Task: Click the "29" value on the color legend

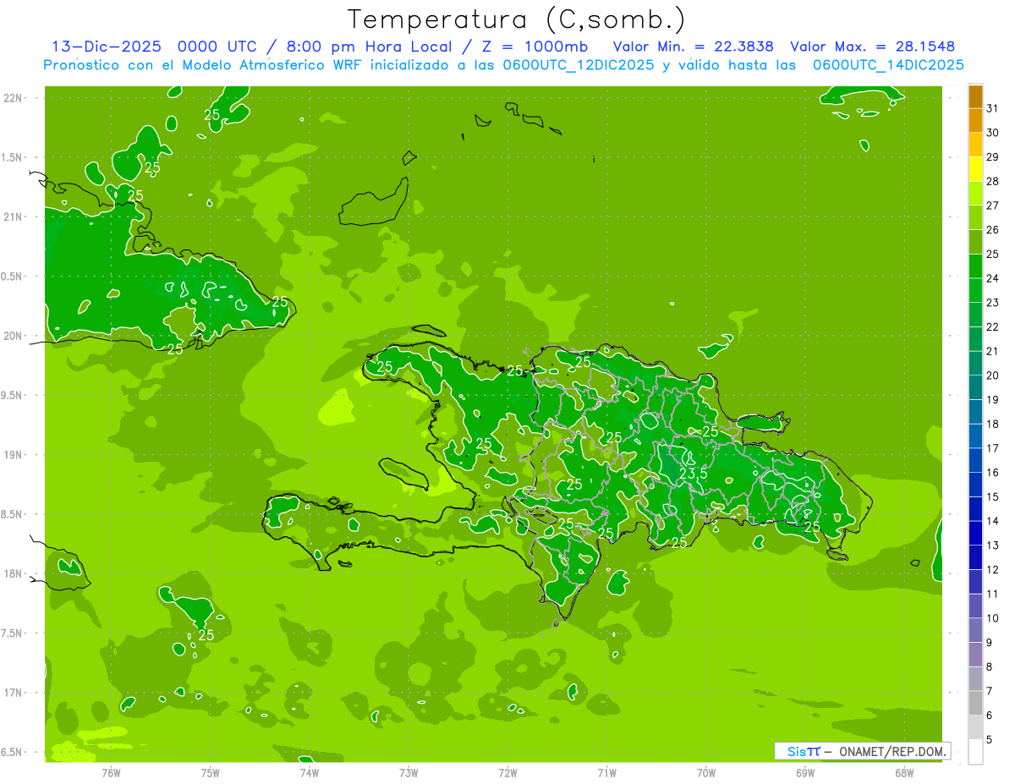Action: [993, 156]
